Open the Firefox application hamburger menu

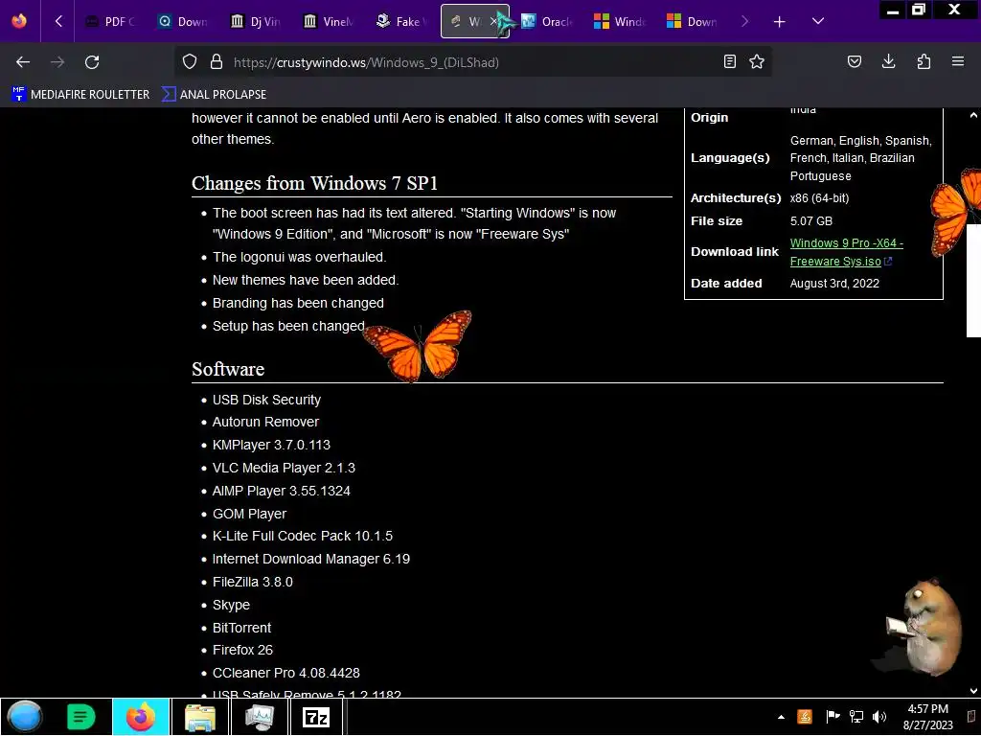(x=958, y=61)
